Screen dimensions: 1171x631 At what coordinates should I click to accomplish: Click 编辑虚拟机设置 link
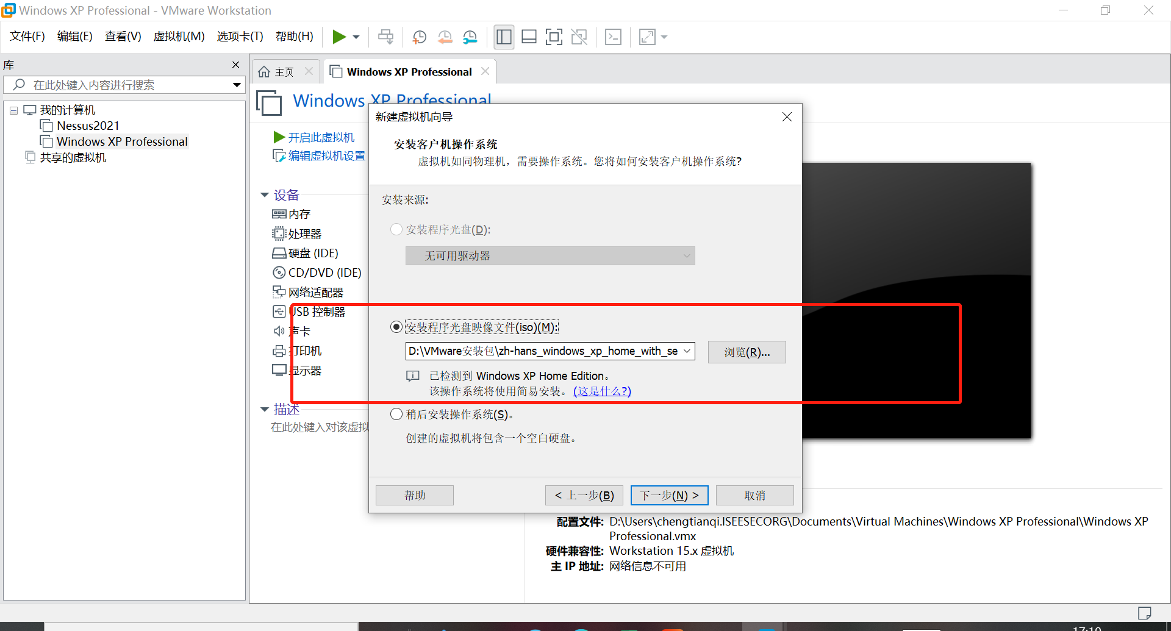pos(326,155)
